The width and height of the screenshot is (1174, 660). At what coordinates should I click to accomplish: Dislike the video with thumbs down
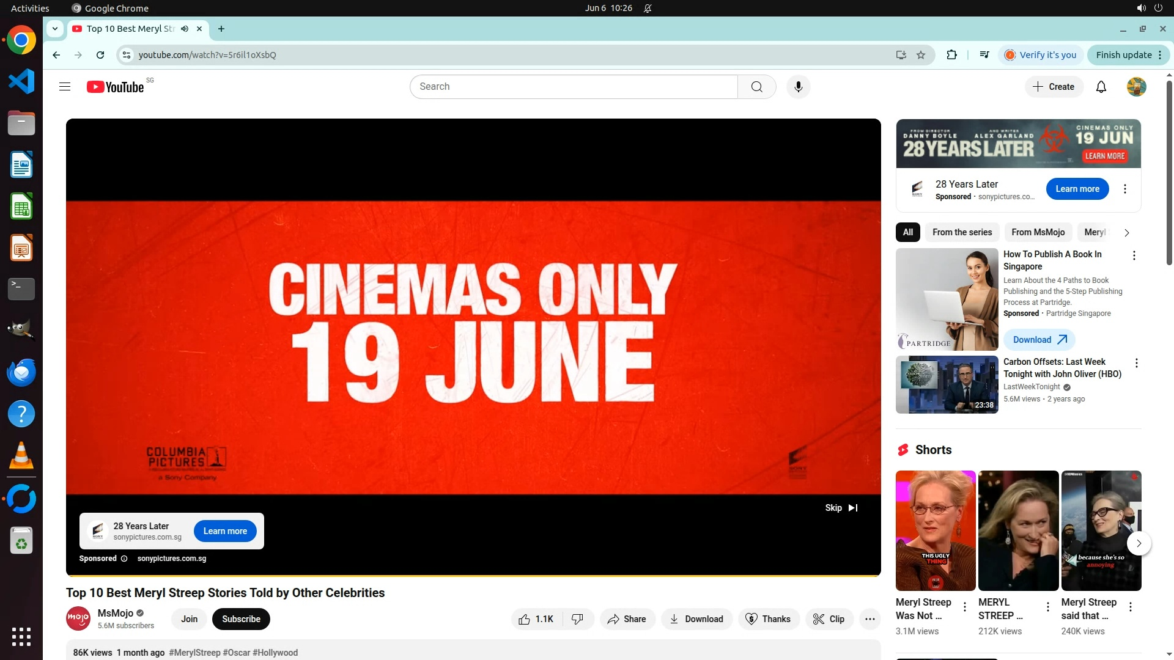[x=577, y=619]
